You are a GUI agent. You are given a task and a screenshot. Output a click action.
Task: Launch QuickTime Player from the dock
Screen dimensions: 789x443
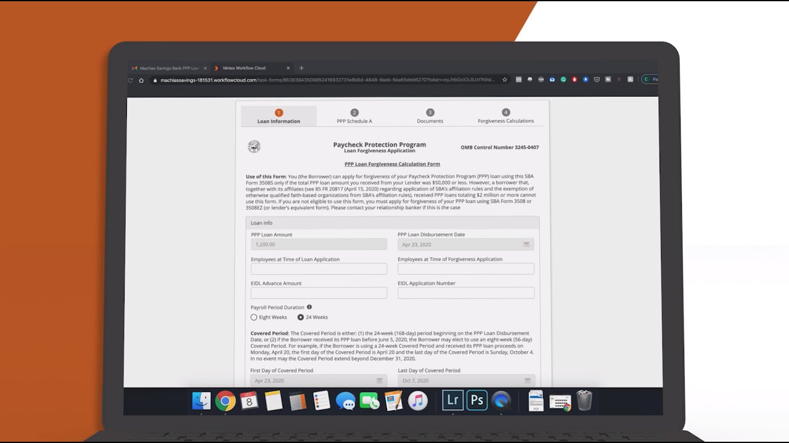[501, 401]
